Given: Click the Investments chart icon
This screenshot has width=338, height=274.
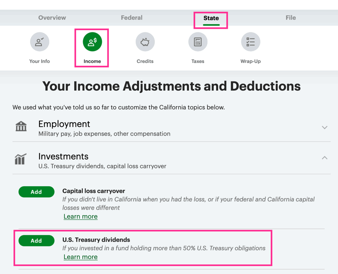Looking at the screenshot, I should [20, 159].
